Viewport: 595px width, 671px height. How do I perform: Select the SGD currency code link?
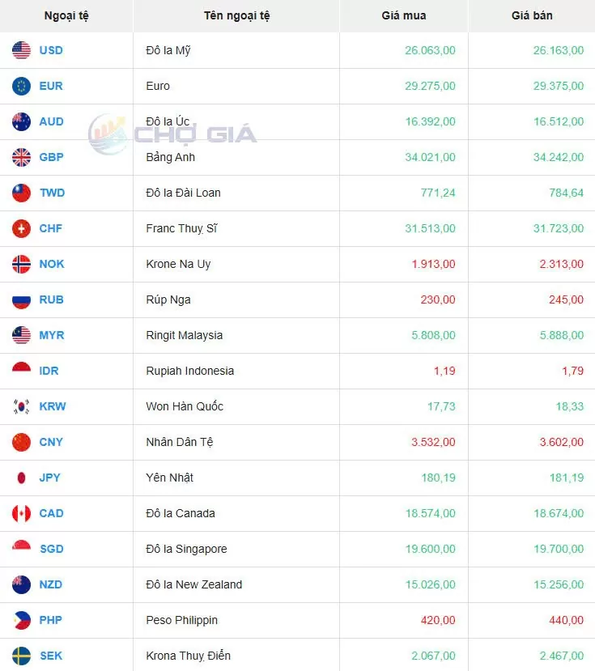[x=51, y=549]
